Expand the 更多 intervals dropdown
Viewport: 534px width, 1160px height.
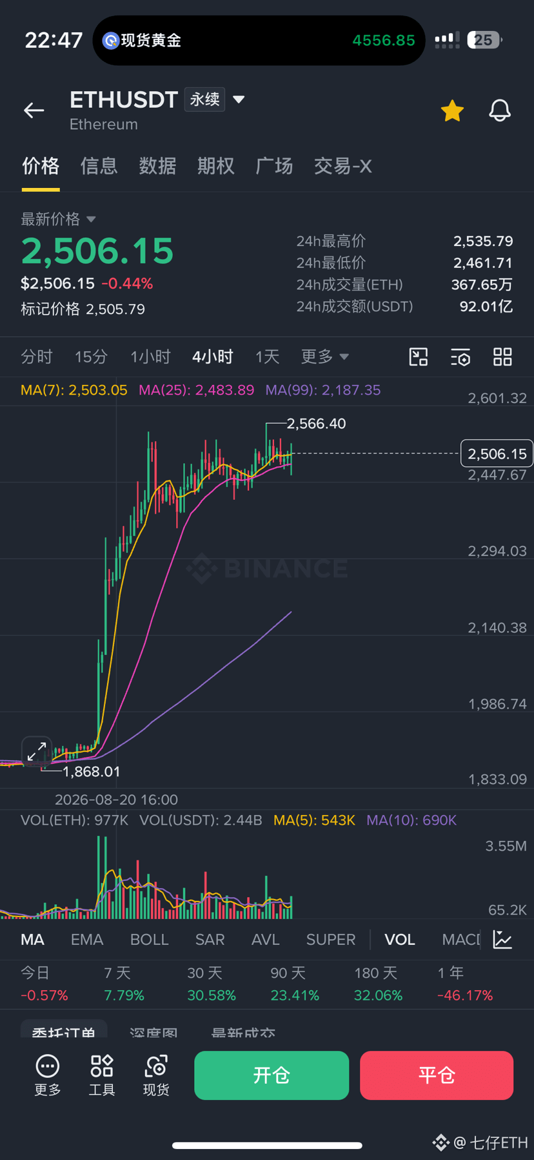[x=324, y=357]
